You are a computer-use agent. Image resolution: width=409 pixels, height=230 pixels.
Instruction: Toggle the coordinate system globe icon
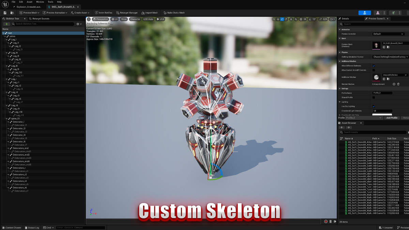291,19
